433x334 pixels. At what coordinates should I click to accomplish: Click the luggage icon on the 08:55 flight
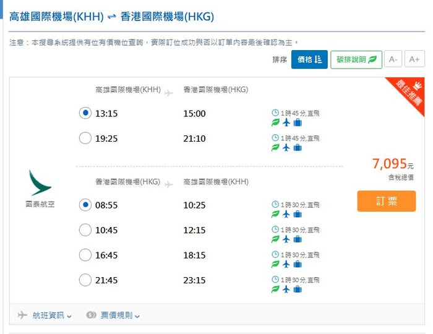(x=297, y=214)
